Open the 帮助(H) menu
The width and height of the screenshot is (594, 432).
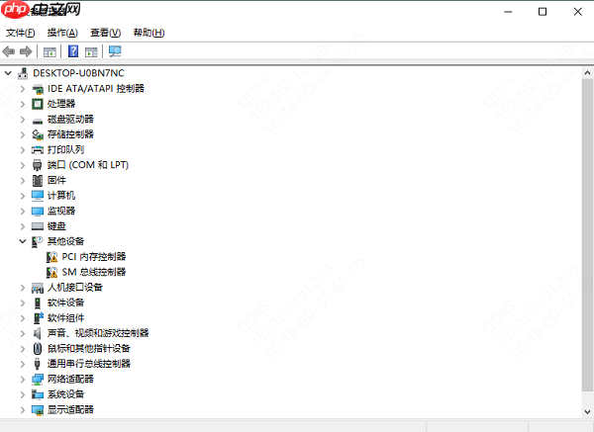[x=148, y=33]
